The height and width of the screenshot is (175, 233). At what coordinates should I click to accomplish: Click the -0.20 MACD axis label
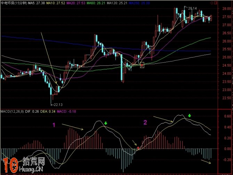[227, 160]
